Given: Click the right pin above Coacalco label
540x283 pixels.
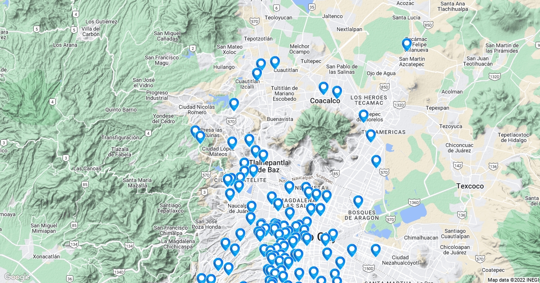Looking at the screenshot, I should coord(337,92).
